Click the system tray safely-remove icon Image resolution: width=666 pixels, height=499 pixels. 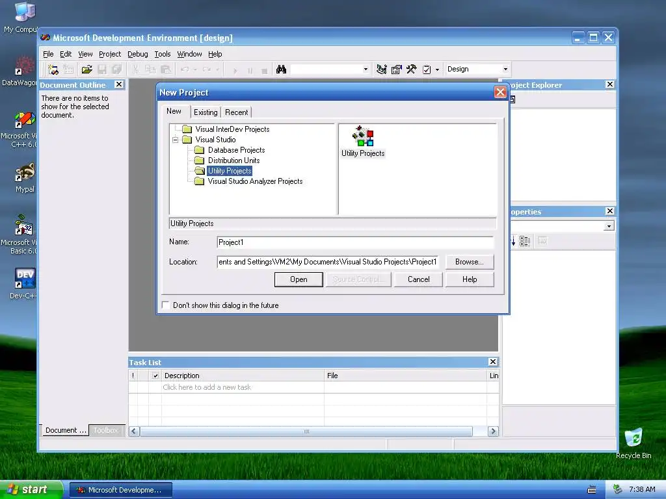tap(618, 489)
